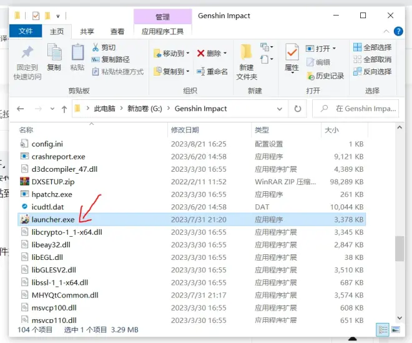This screenshot has width=412, height=343.
Task: Open file Properties
Action: [292, 58]
